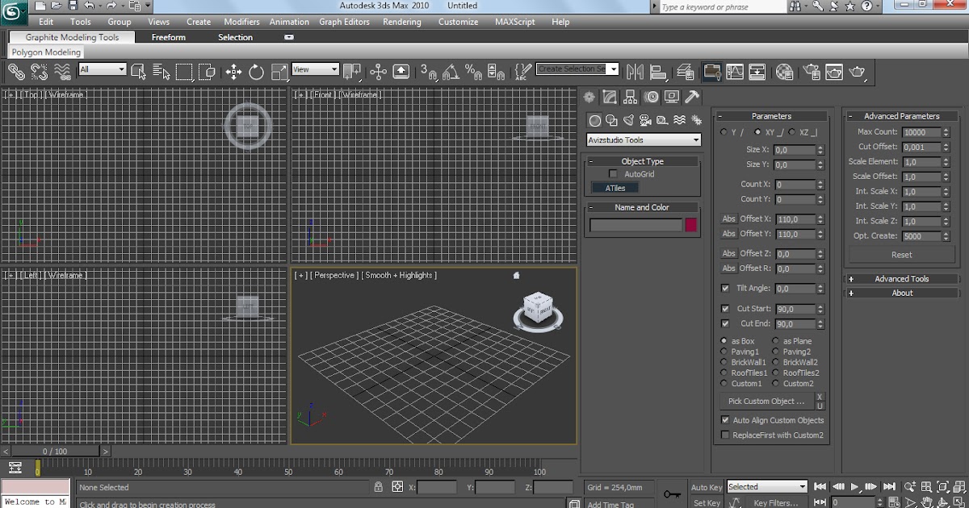Expand the Advanced Tools rollout

[901, 279]
